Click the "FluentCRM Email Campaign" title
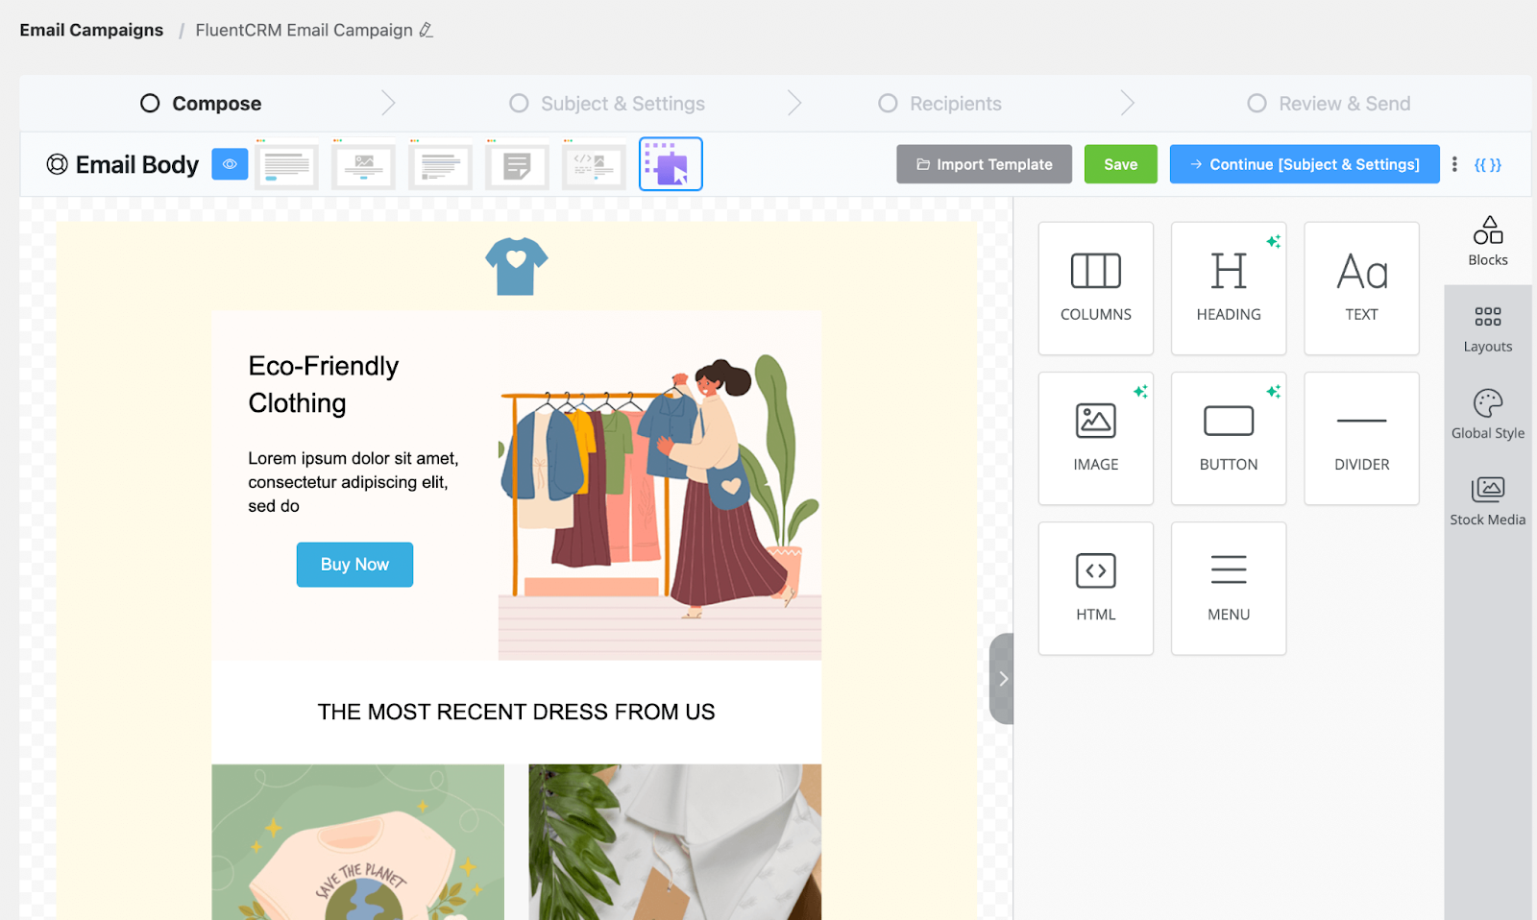Image resolution: width=1537 pixels, height=920 pixels. [x=304, y=31]
